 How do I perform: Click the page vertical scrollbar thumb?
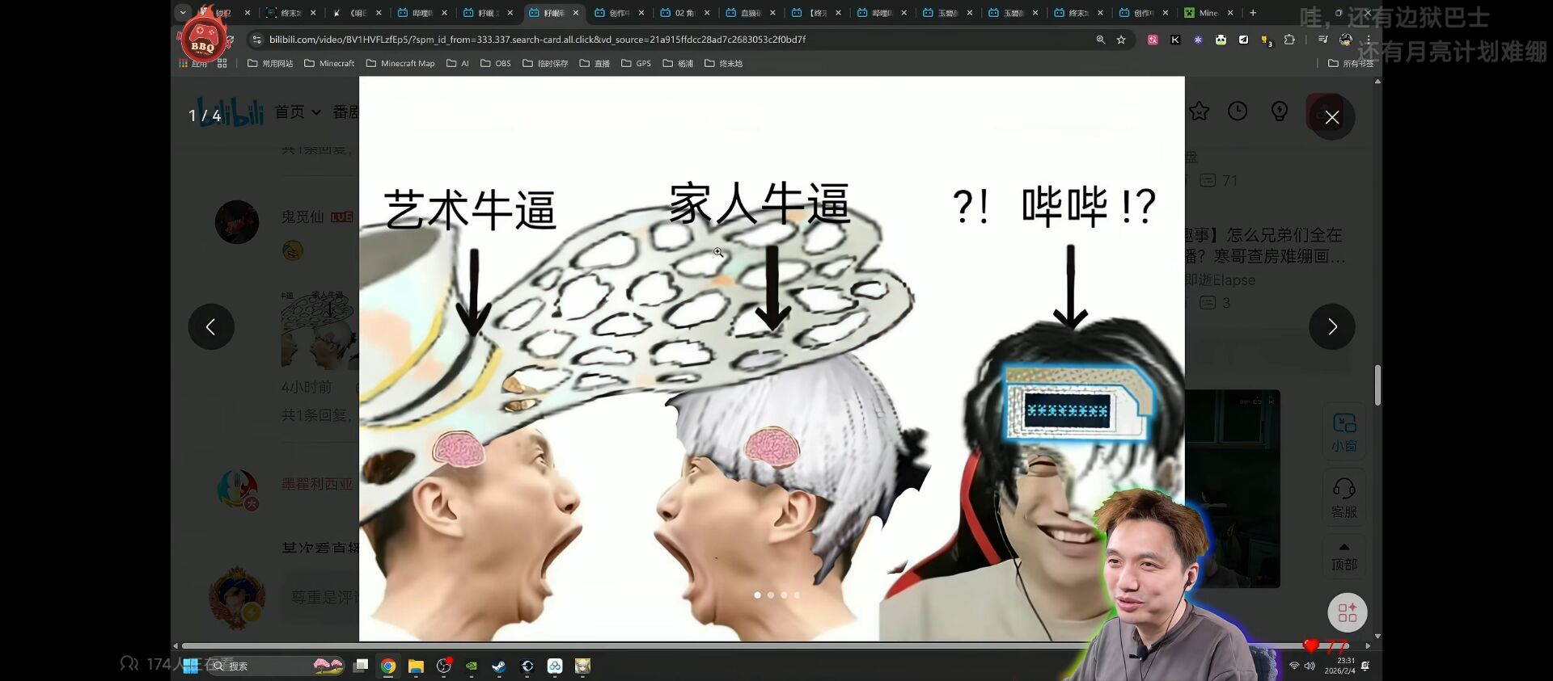1377,385
